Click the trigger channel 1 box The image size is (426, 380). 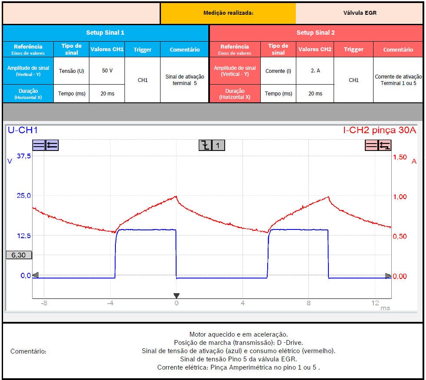click(218, 145)
